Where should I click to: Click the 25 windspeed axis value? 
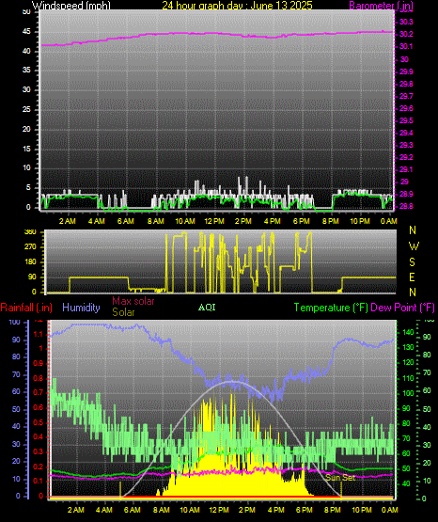(x=26, y=109)
